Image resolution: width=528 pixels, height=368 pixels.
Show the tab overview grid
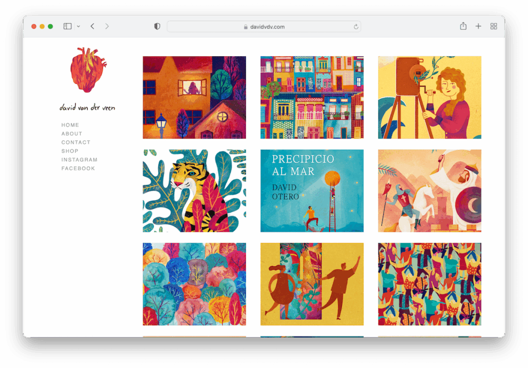(x=493, y=26)
